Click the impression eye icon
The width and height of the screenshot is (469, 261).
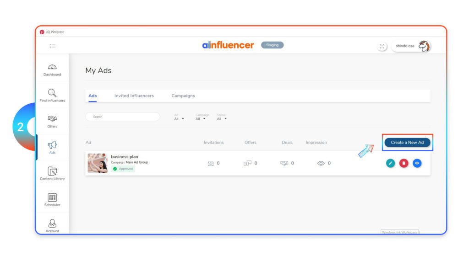pos(321,163)
